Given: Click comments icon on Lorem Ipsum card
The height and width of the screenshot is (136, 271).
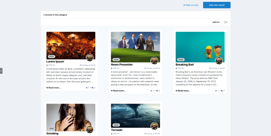Looking at the screenshot, I should 92,88.
